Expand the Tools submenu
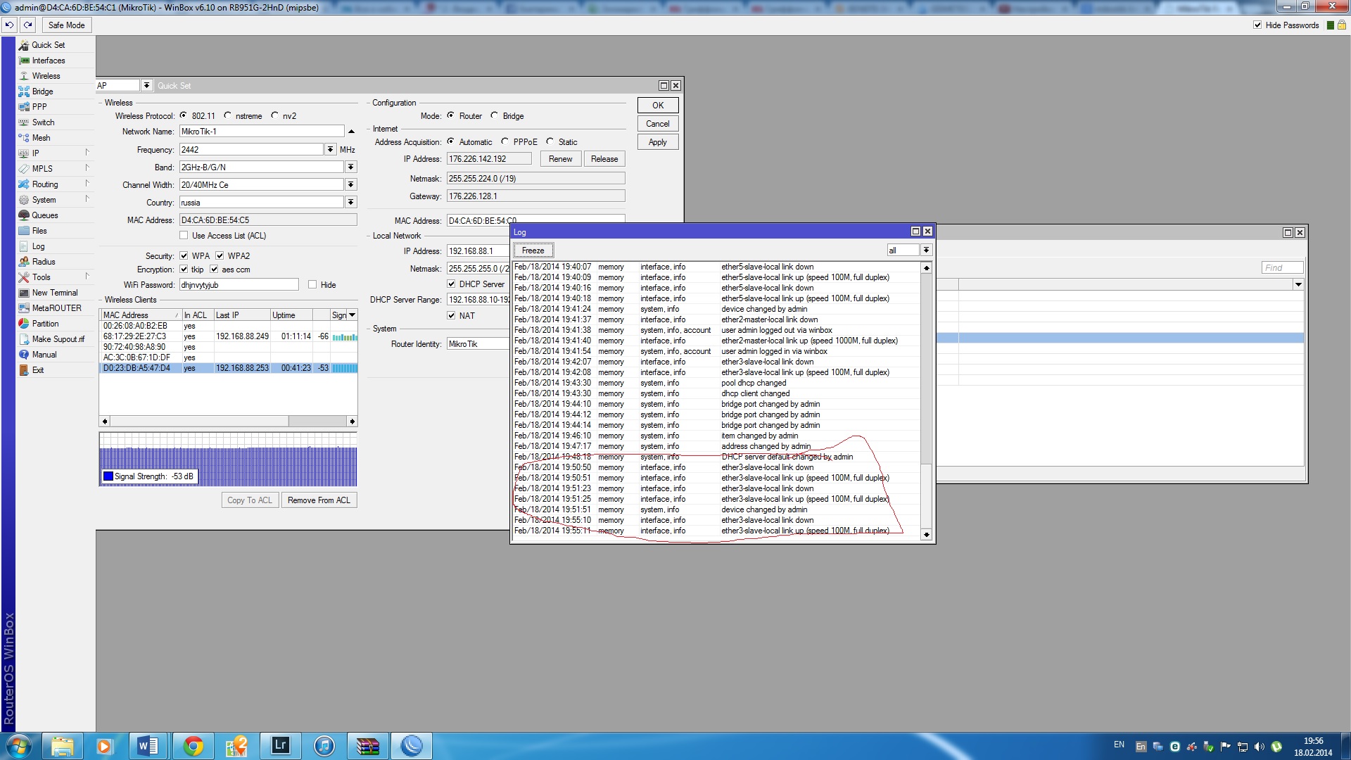The height and width of the screenshot is (760, 1351). point(87,277)
